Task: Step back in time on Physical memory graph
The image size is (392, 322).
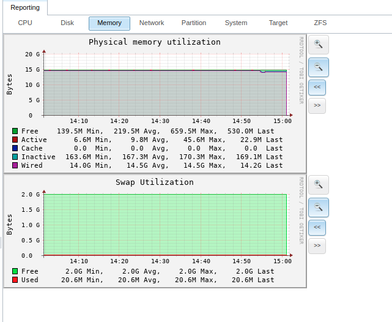Action: point(317,88)
